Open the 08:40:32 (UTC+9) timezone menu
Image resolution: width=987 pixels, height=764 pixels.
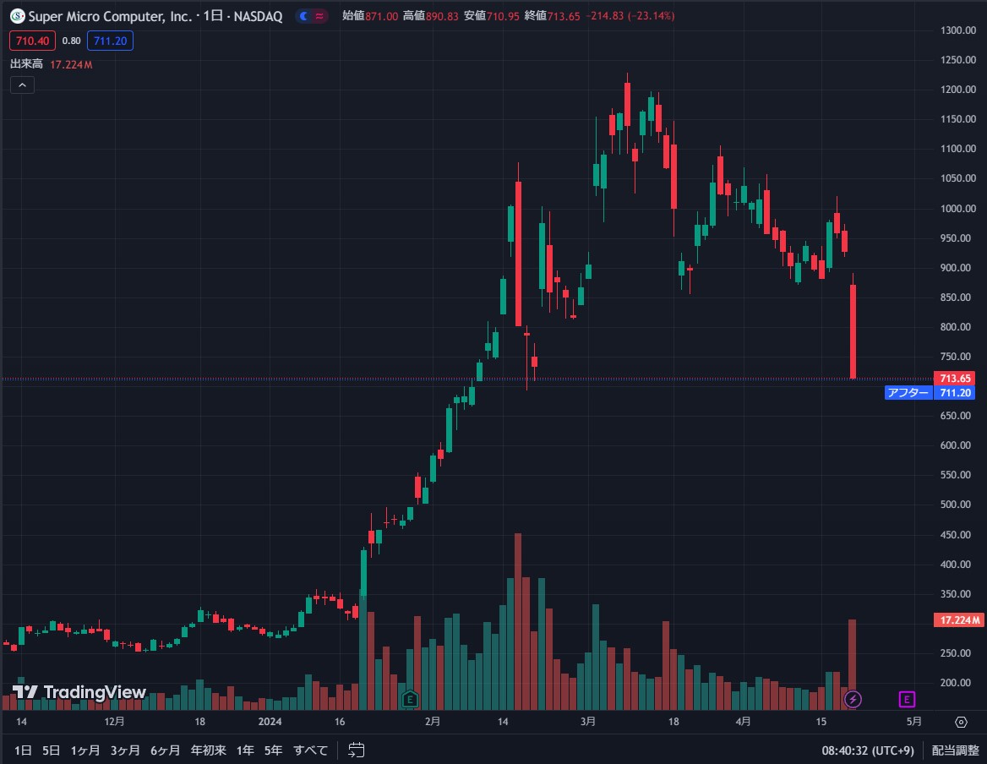coord(867,750)
